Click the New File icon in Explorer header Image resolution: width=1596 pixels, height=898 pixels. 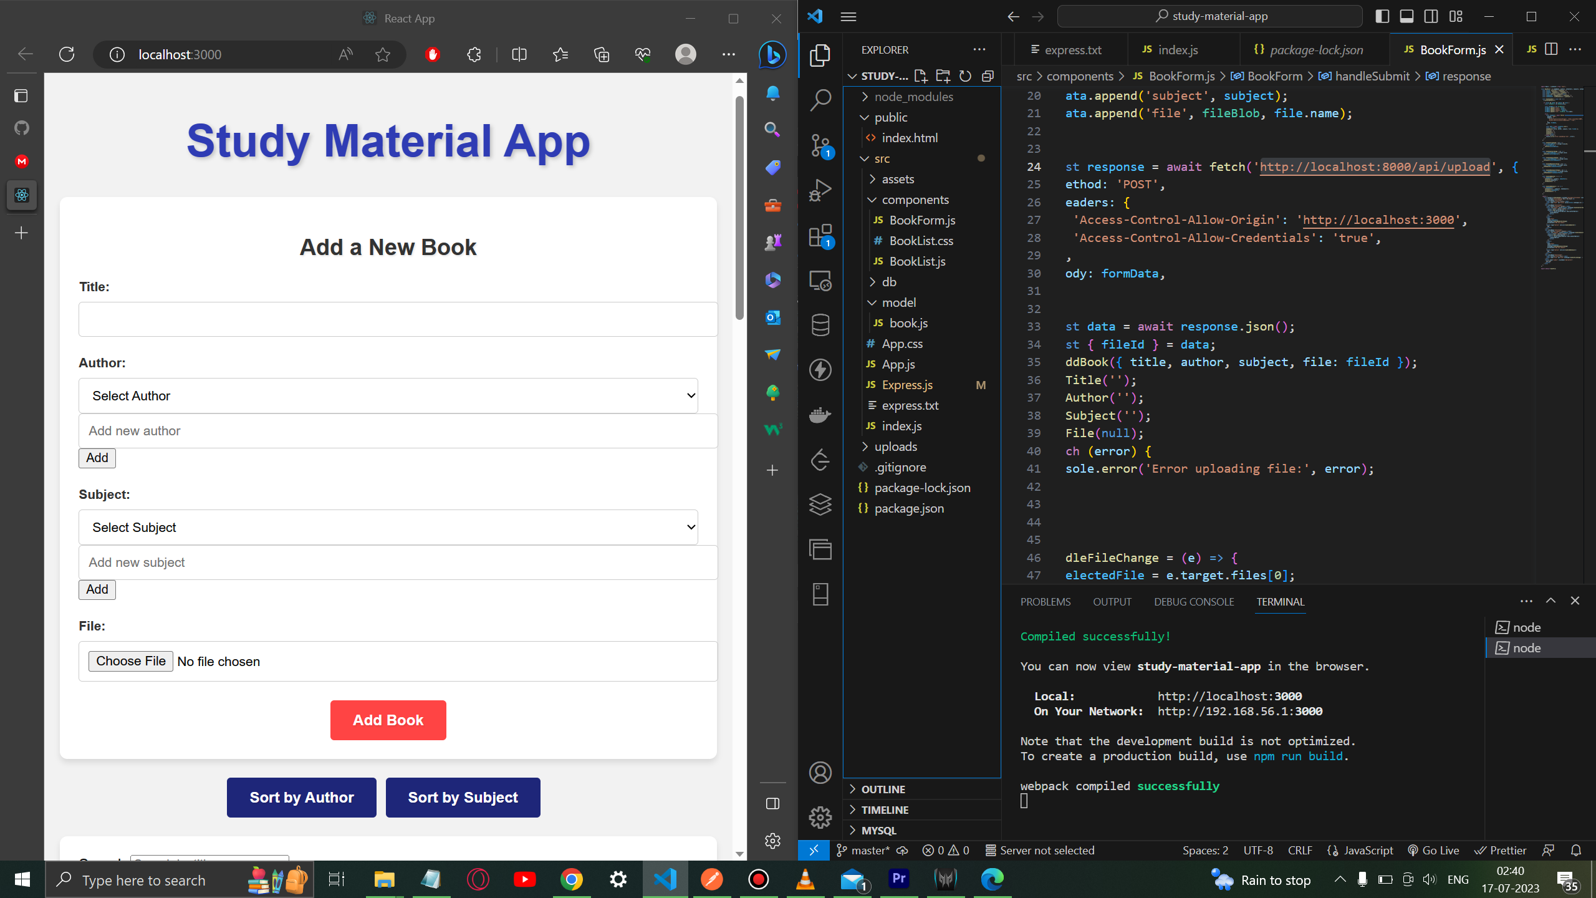(920, 75)
